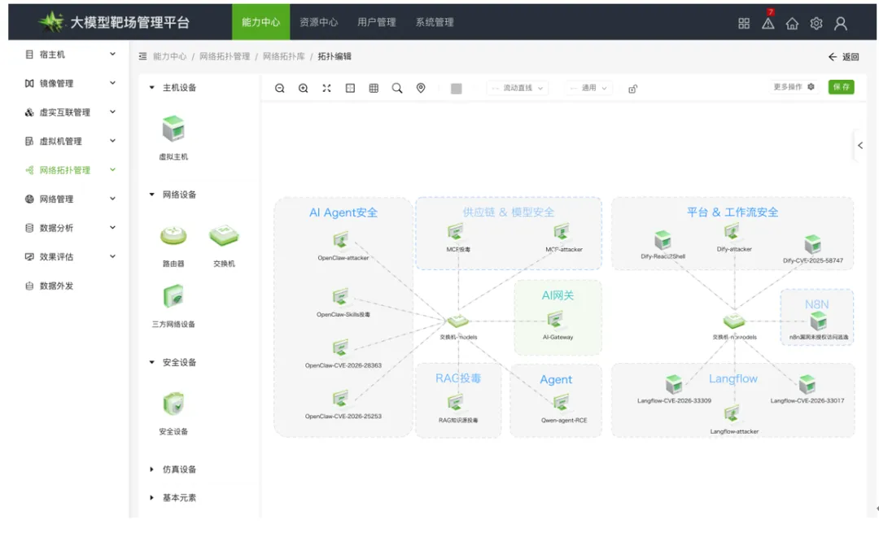This screenshot has height=533, width=879.
Task: Open the apps grid icon in header
Action: [744, 23]
